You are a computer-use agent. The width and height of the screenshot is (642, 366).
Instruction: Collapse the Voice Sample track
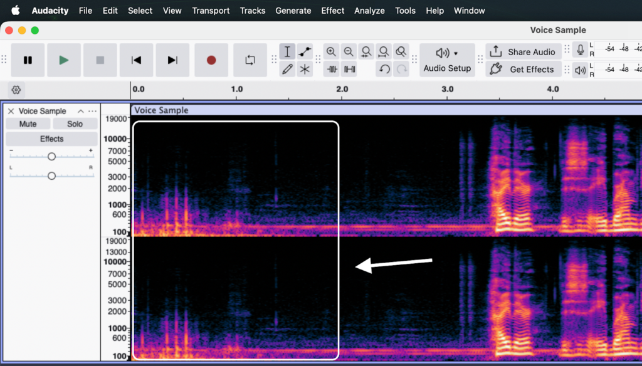coord(80,111)
